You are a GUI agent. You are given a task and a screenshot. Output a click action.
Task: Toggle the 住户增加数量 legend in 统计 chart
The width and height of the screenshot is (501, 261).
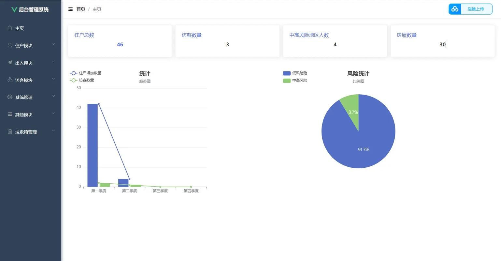pos(85,73)
